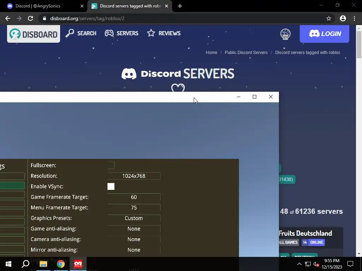The height and width of the screenshot is (271, 362).
Task: Open the Windows notification center
Action: click(350, 264)
